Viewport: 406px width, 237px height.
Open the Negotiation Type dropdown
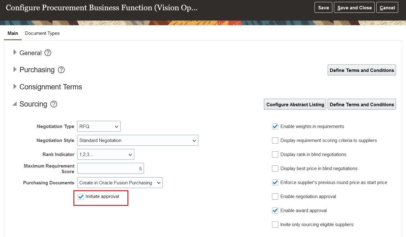(99, 126)
